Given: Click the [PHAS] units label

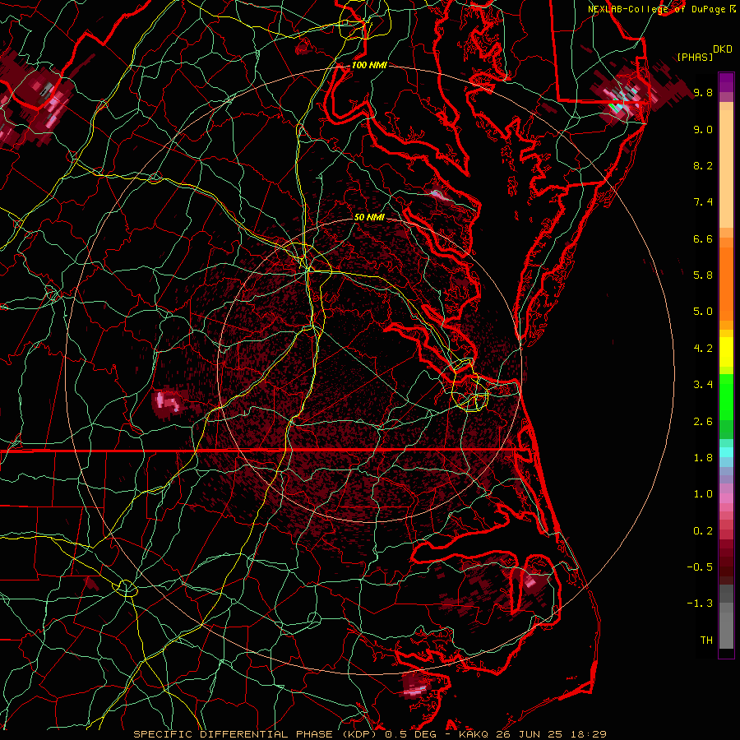Looking at the screenshot, I should point(695,58).
